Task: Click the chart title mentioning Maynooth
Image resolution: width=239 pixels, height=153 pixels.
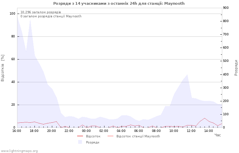Action: (x=119, y=3)
